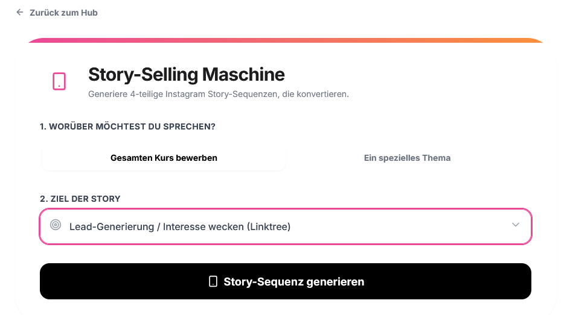This screenshot has height=315, width=567.
Task: Click the target icon in the goal field
Action: tap(56, 225)
